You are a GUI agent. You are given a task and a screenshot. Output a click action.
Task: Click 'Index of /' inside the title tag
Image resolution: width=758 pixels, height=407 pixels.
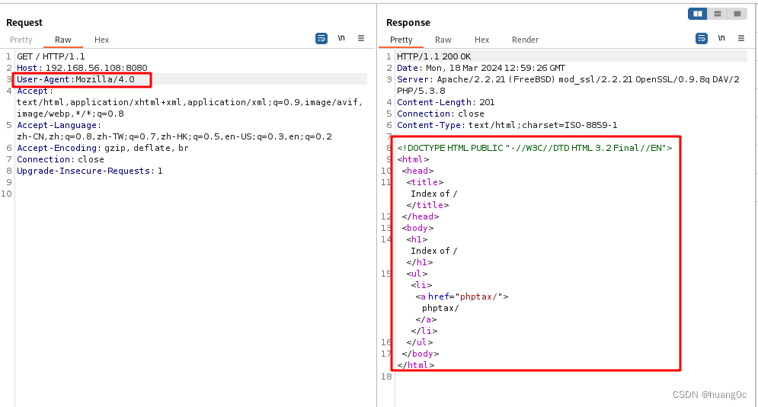433,194
